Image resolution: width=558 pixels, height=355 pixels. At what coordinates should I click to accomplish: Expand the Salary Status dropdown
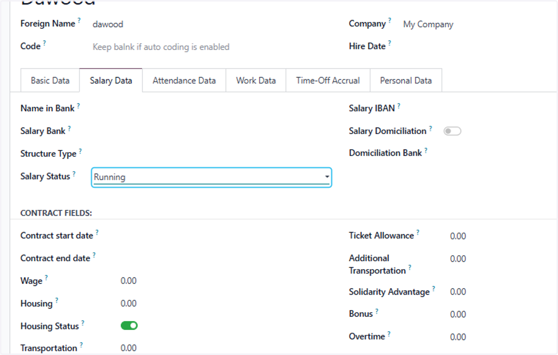[x=212, y=177]
